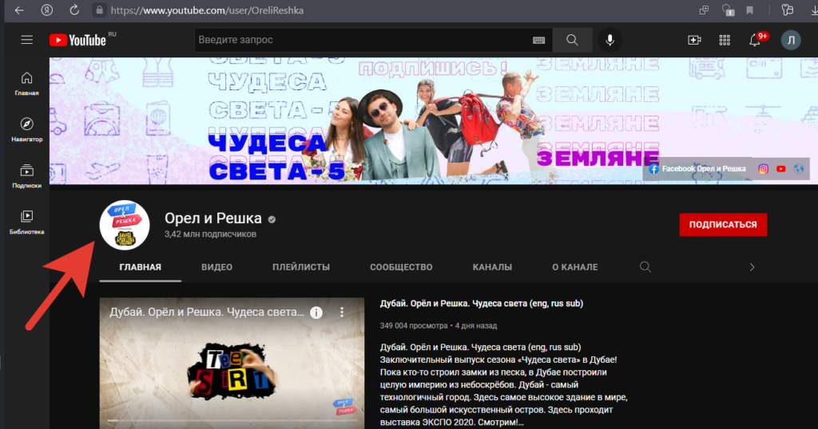The image size is (818, 429).
Task: Open the YouTube hamburger guide menu
Action: (26, 40)
